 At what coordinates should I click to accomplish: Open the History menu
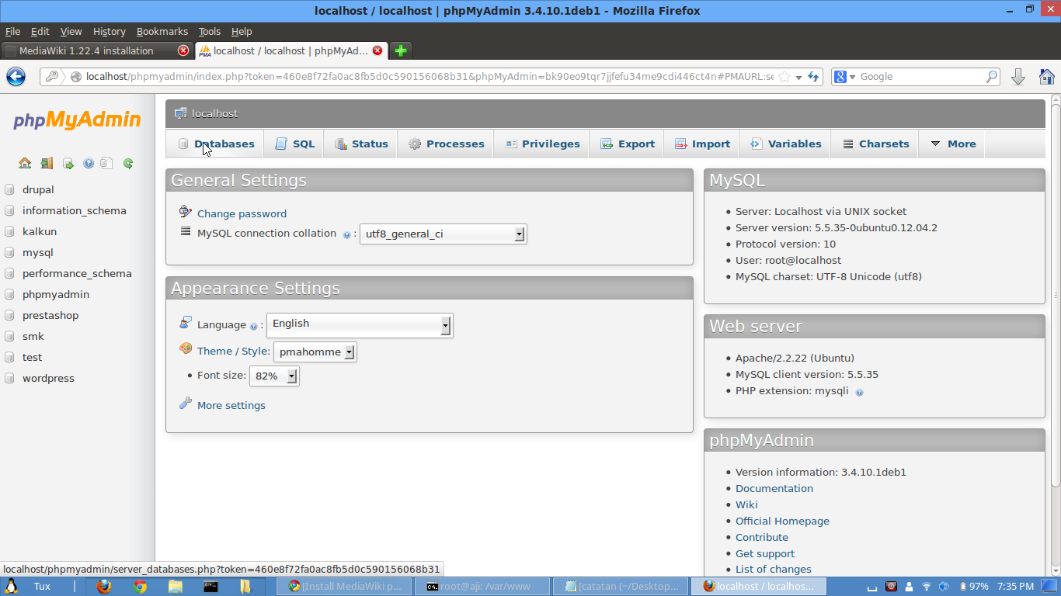coord(109,32)
